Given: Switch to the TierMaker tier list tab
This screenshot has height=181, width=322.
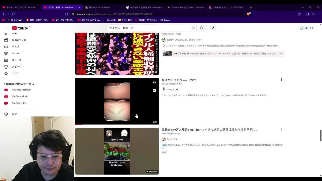Looking at the screenshot, I should (186, 7).
